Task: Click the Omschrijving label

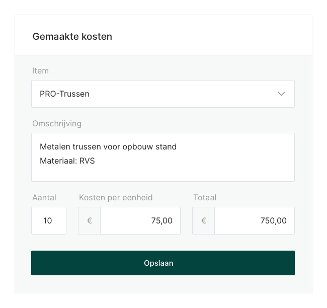Action: pyautogui.click(x=57, y=124)
